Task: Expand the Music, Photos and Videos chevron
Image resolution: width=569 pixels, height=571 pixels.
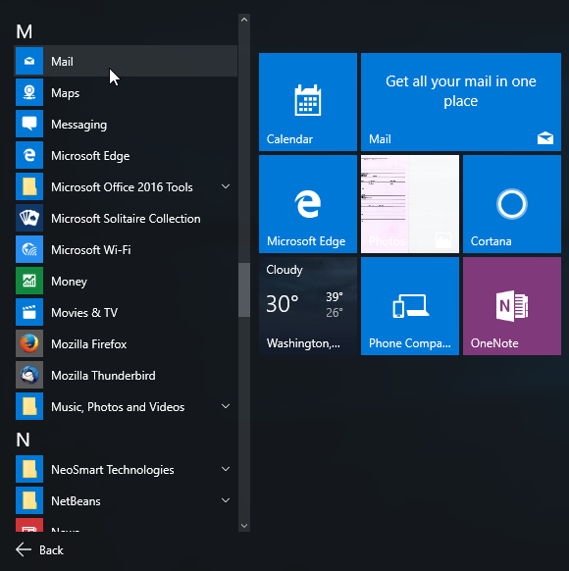Action: 226,406
